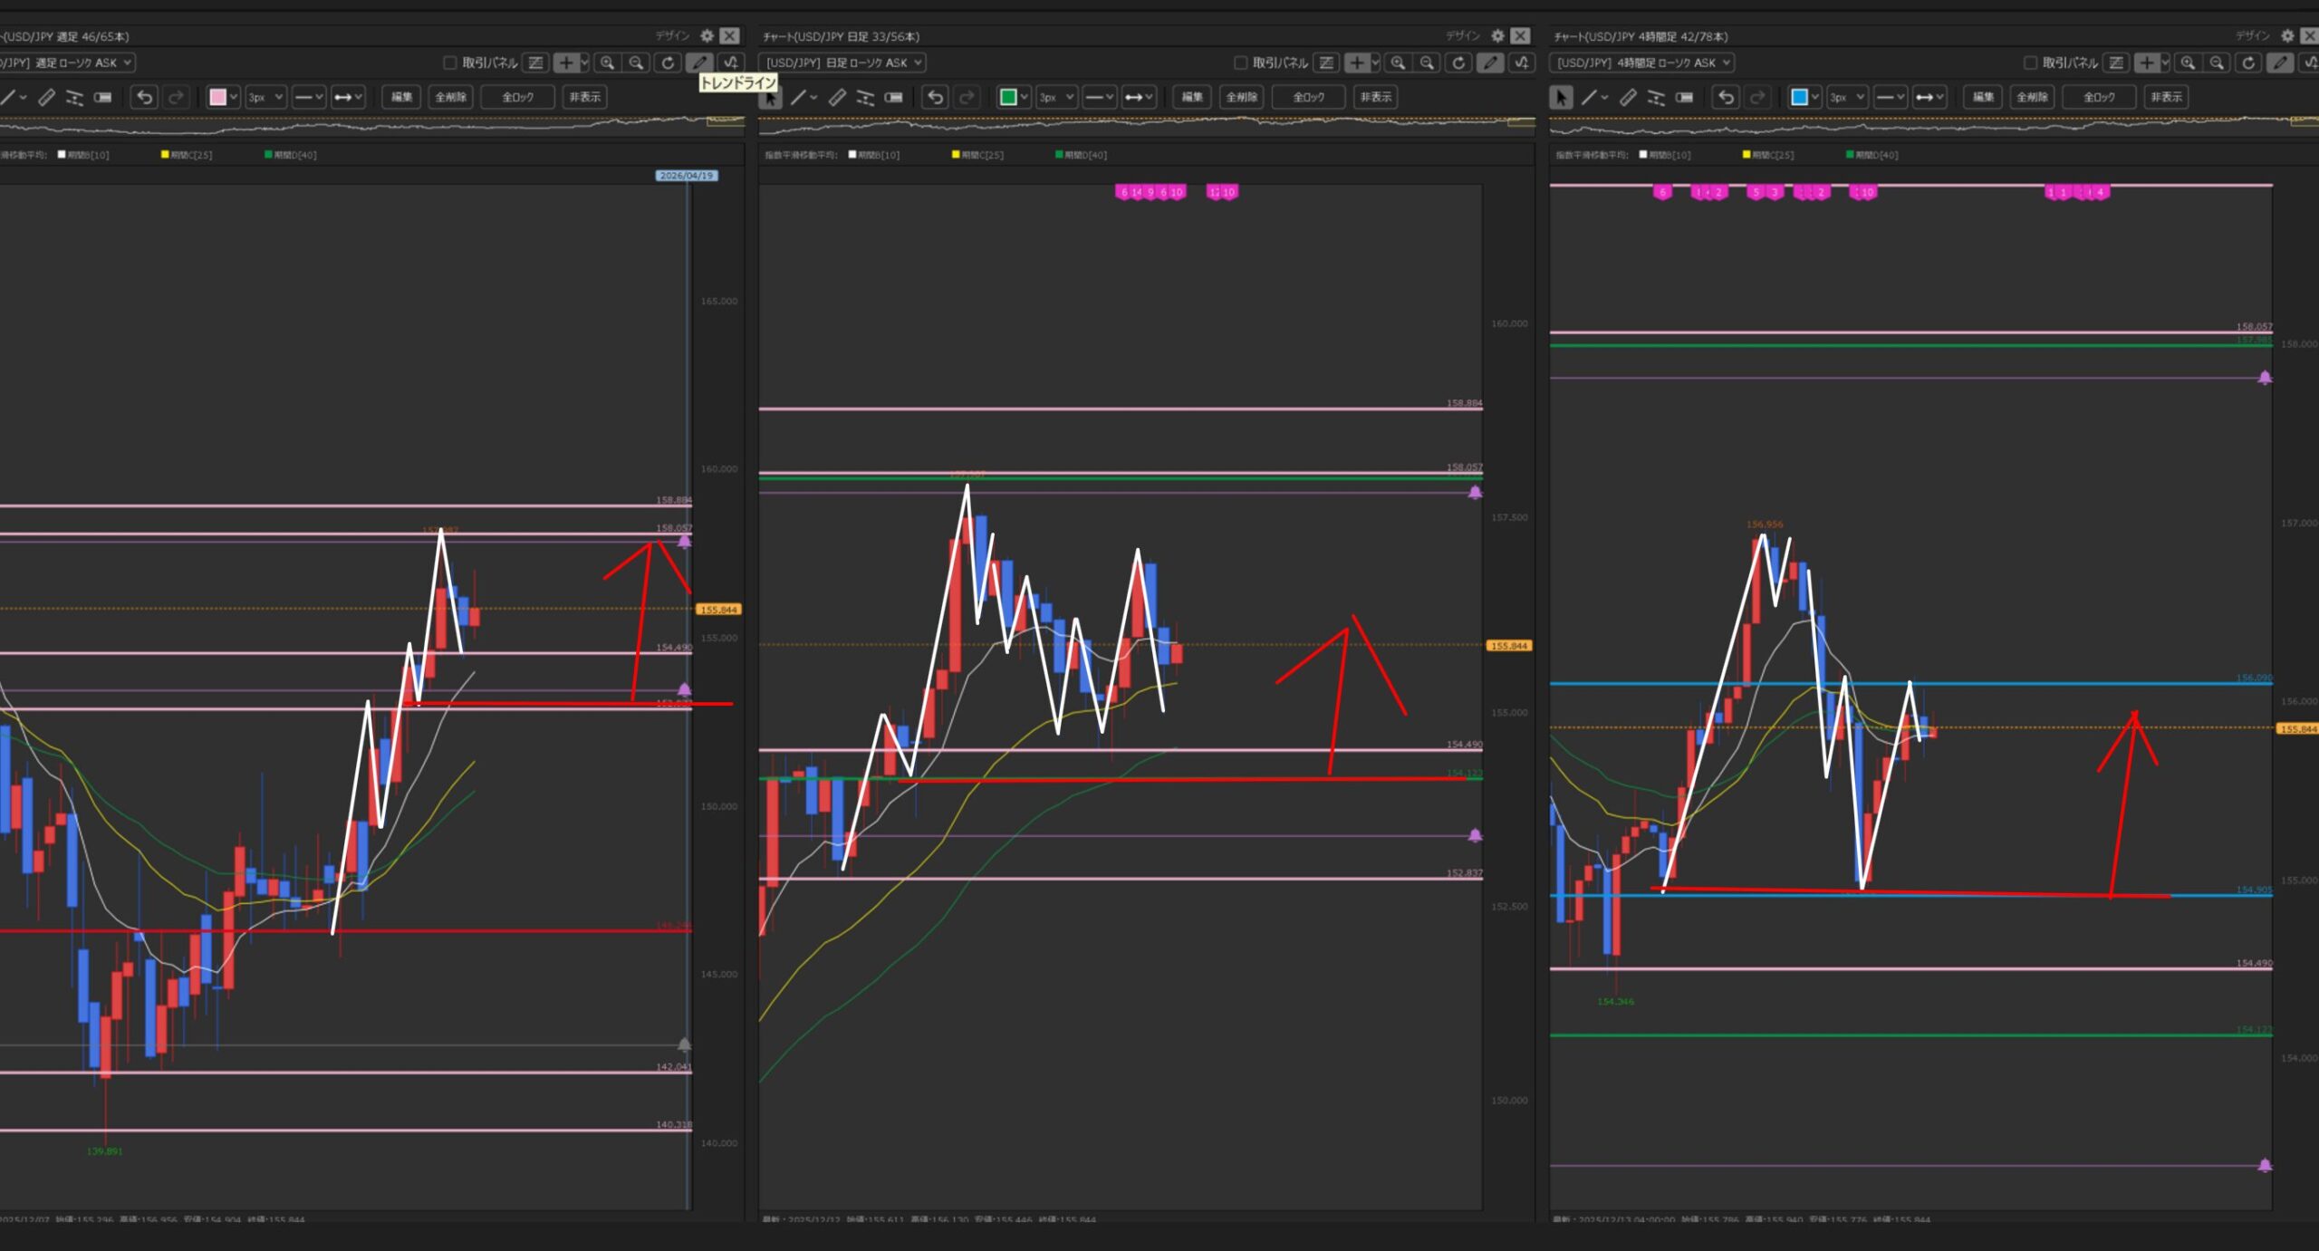Click refresh icon on the 4-hour chart
The height and width of the screenshot is (1251, 2319).
[2248, 63]
